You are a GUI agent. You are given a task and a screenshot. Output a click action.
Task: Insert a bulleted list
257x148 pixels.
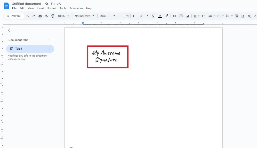pos(219,16)
